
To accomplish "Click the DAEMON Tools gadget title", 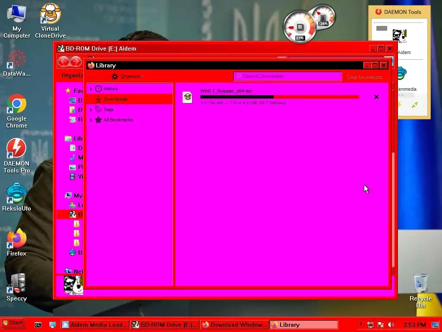I will pyautogui.click(x=402, y=12).
